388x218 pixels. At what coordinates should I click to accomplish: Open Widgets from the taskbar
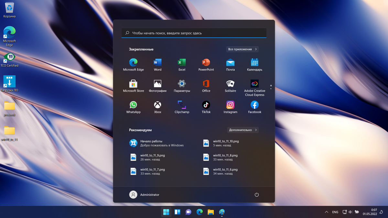pos(177,212)
